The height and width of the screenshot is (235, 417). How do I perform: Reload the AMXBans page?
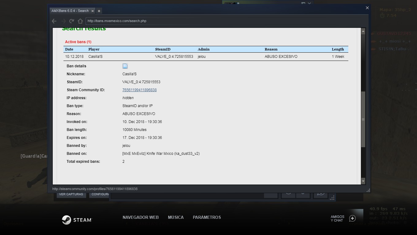pos(72,21)
